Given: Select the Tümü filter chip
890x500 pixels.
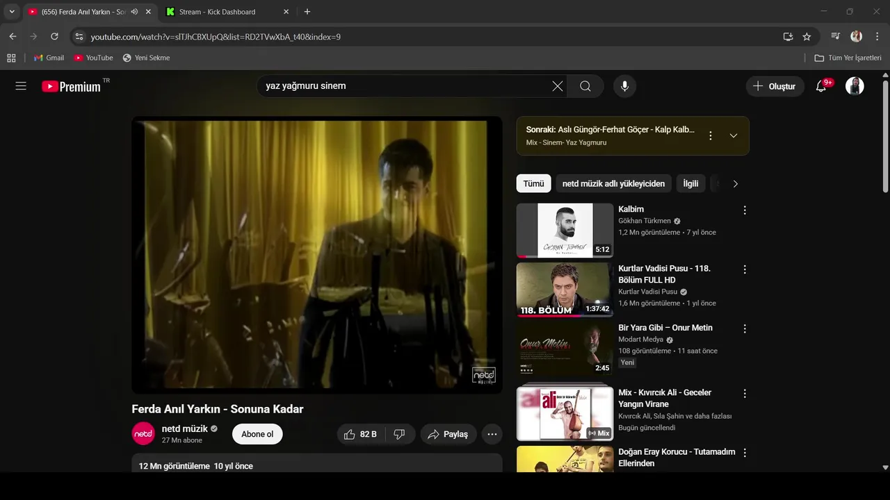Looking at the screenshot, I should [533, 183].
